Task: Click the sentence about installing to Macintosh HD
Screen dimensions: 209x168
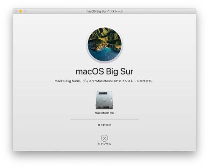Action: coord(104,81)
